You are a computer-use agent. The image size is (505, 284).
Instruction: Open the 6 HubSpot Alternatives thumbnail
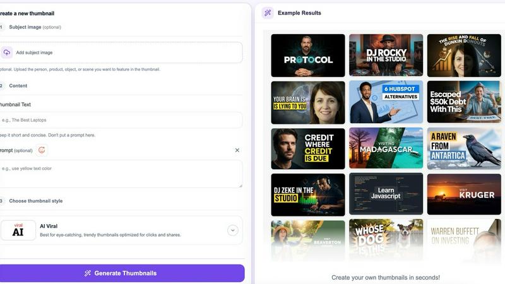point(386,102)
